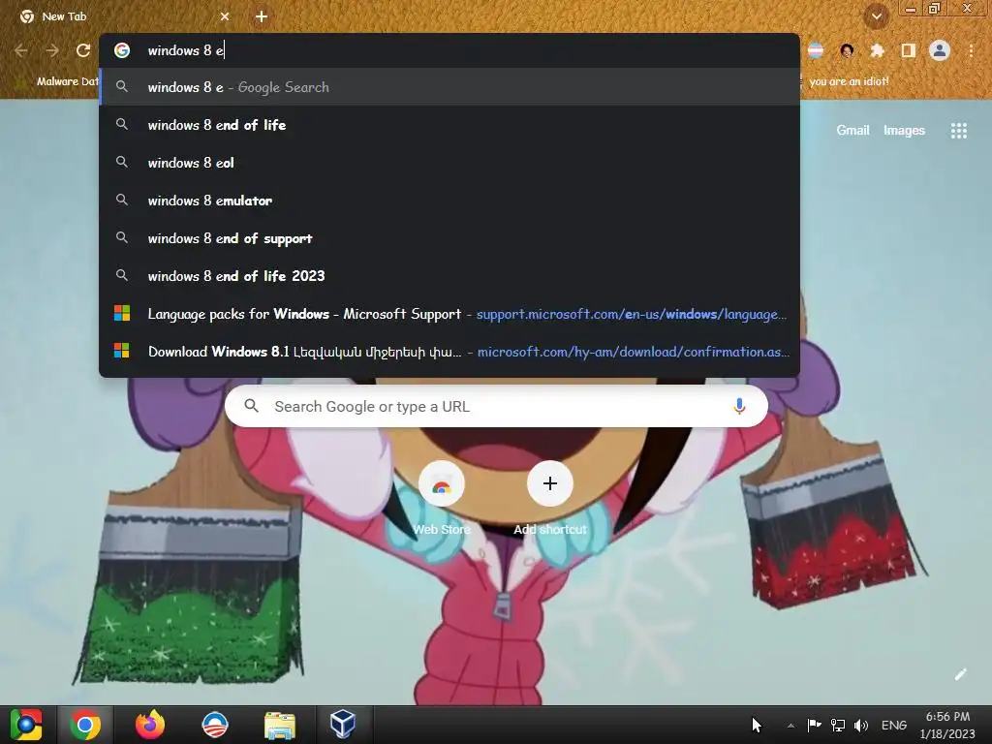Open Gmail link
Screen dimensions: 992x744
tap(852, 130)
